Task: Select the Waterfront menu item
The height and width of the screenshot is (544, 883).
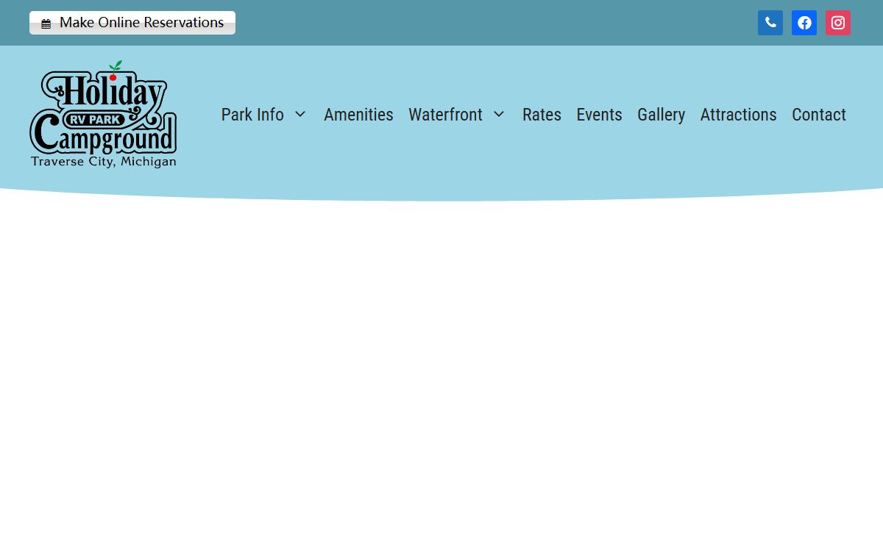Action: (445, 115)
